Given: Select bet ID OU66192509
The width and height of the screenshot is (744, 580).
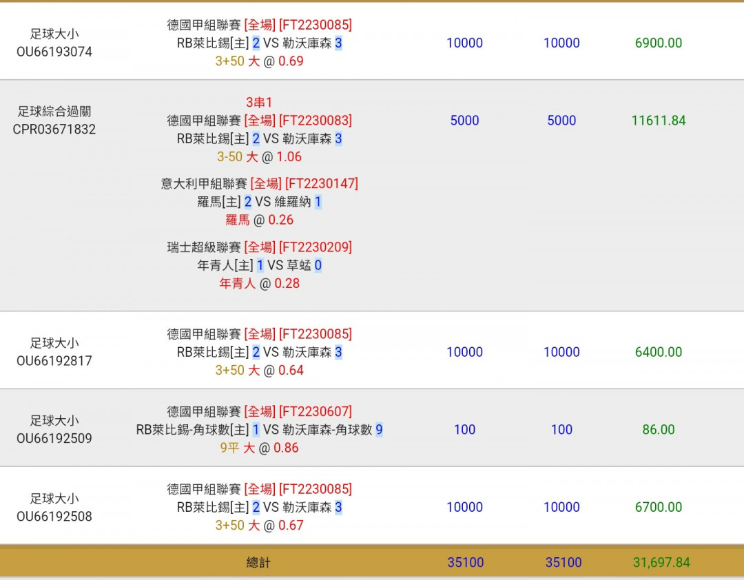Looking at the screenshot, I should (x=54, y=439).
